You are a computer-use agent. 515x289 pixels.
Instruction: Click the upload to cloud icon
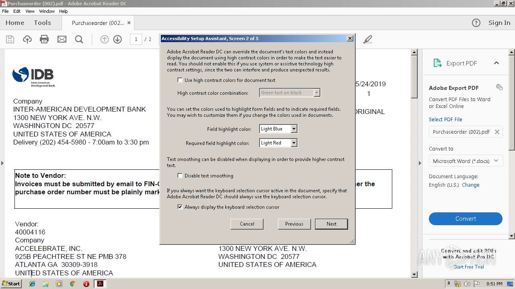click(27, 39)
